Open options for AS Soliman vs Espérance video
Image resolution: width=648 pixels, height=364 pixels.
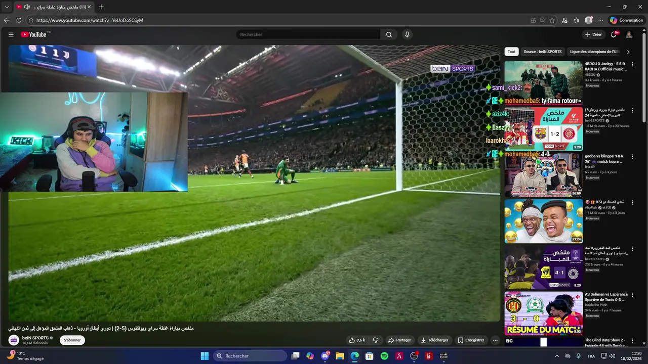(632, 294)
